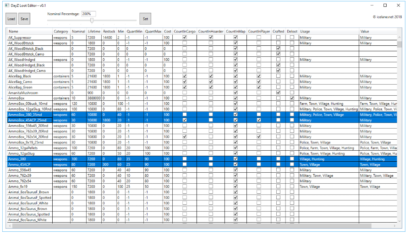This screenshot has height=235, width=410.
Task: Click the vertical scrollbar down arrow
Action: (399, 221)
